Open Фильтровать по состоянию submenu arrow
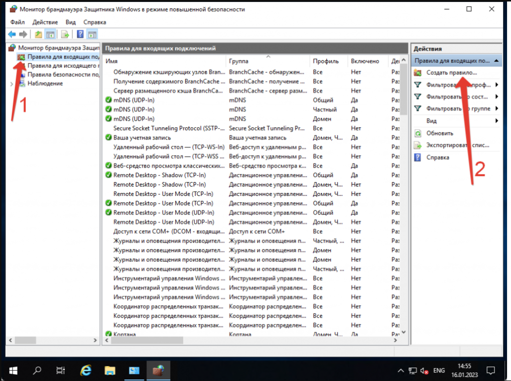This screenshot has height=381, width=511. (x=497, y=97)
